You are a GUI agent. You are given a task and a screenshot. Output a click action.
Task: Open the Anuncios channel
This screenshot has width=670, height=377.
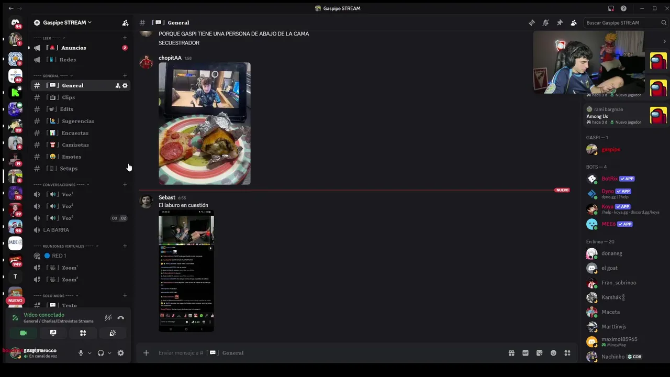click(x=80, y=48)
